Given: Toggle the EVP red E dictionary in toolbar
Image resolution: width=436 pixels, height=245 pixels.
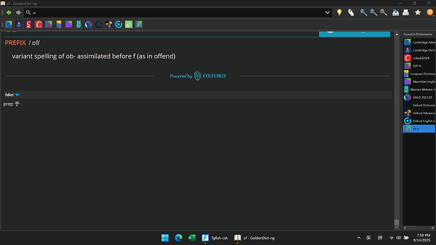Looking at the screenshot, I should coord(49,25).
